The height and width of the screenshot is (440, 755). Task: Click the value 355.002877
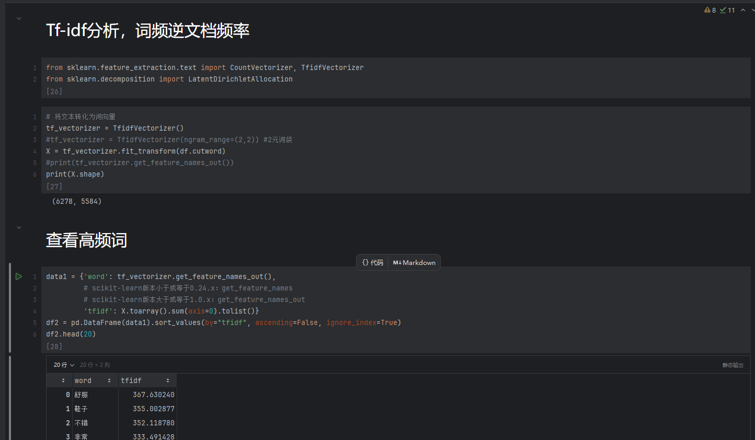[x=154, y=409]
